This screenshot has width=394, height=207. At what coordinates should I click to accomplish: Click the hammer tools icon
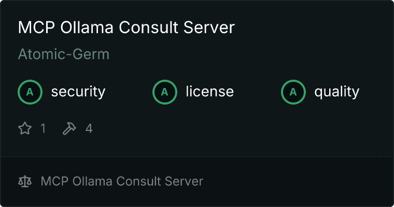click(69, 128)
